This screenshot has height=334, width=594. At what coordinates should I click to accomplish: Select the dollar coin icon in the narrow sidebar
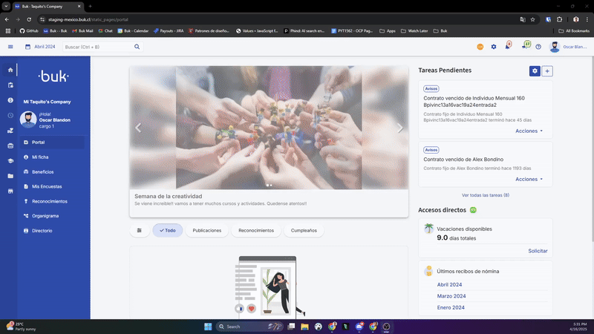10,100
